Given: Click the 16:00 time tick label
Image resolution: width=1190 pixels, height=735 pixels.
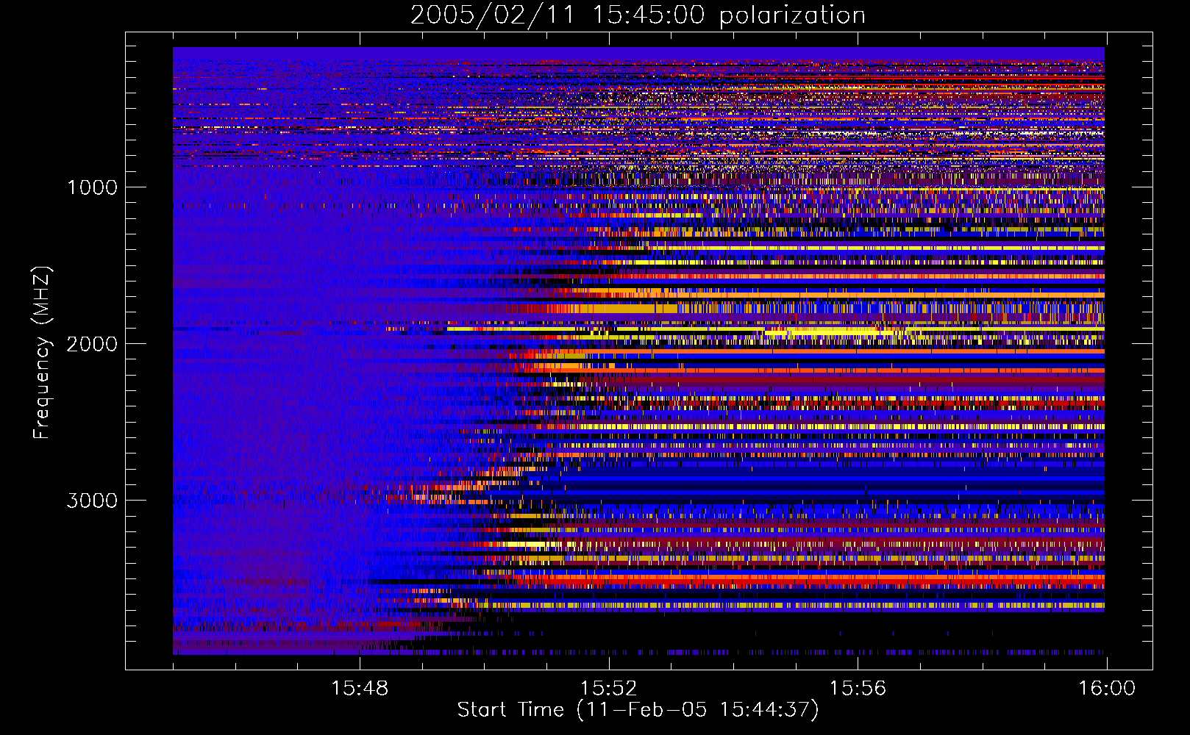Looking at the screenshot, I should pos(1107,689).
